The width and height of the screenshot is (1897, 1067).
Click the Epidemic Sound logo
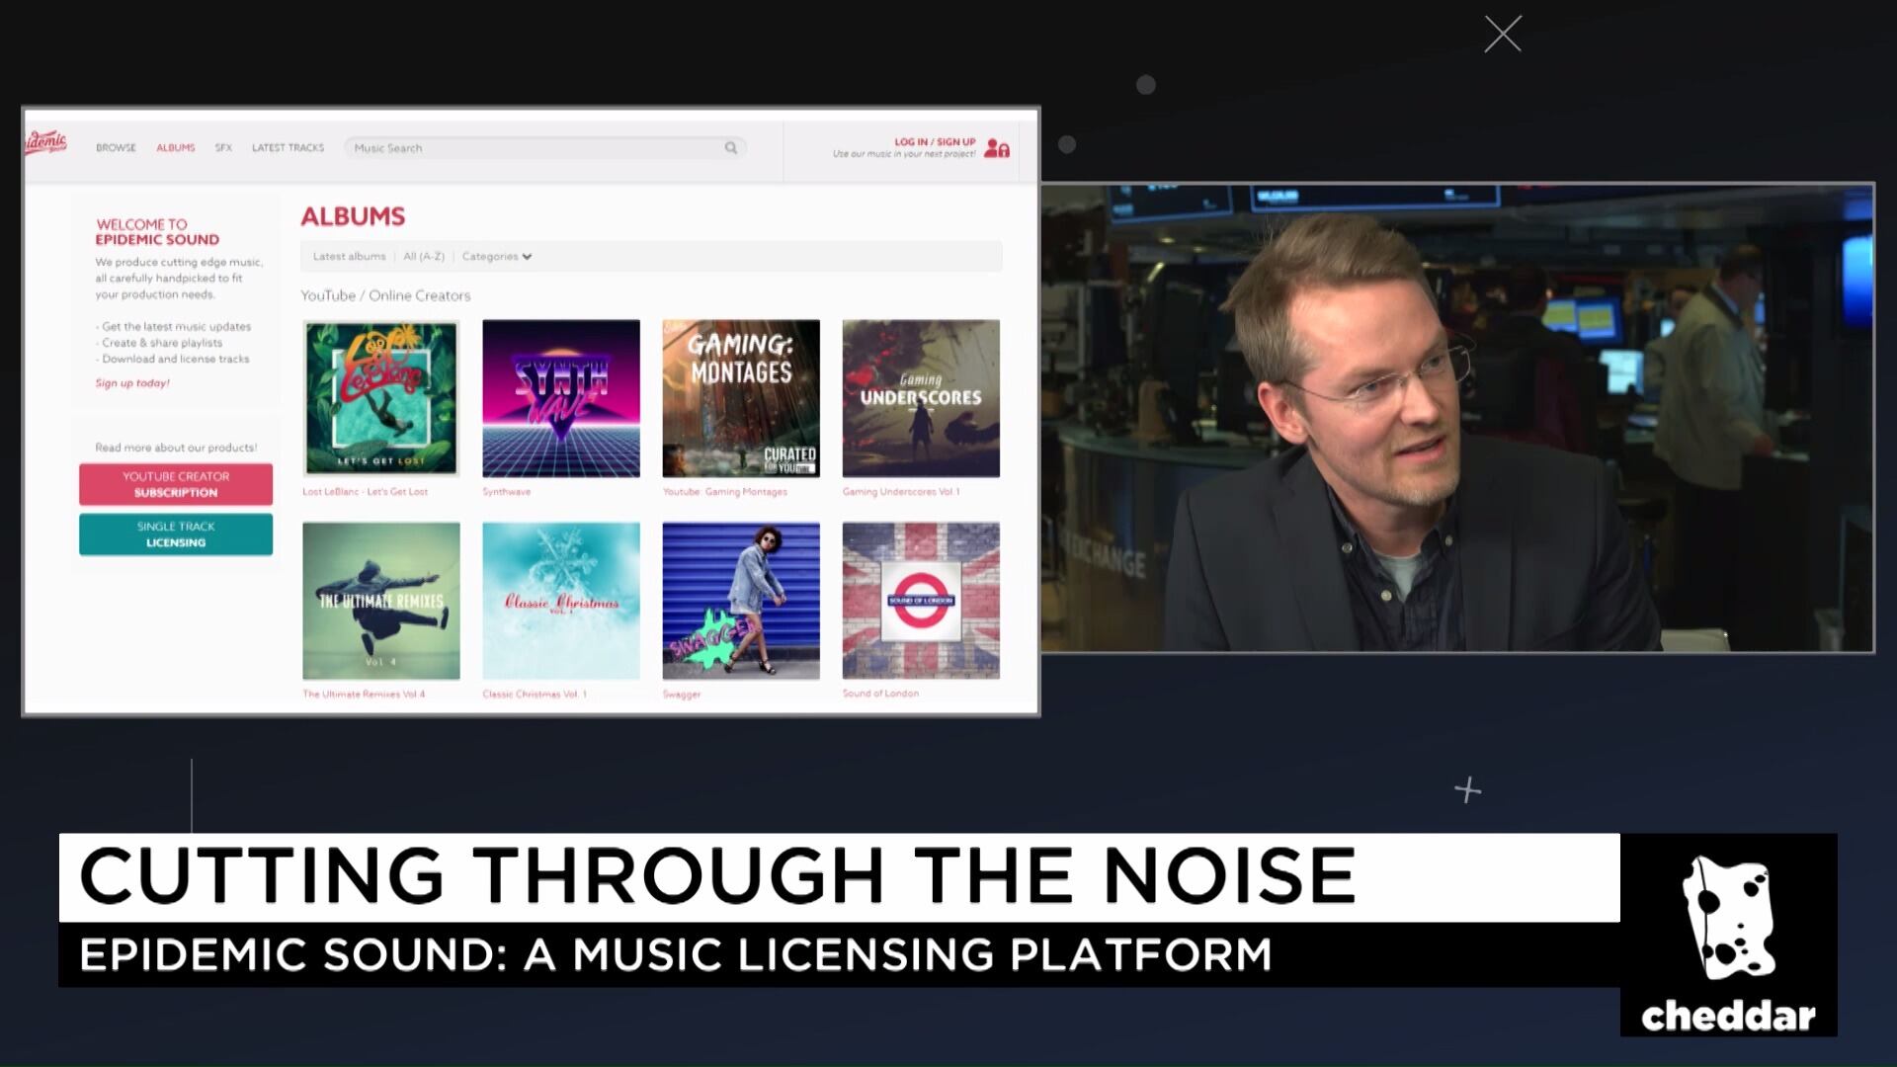click(x=44, y=144)
